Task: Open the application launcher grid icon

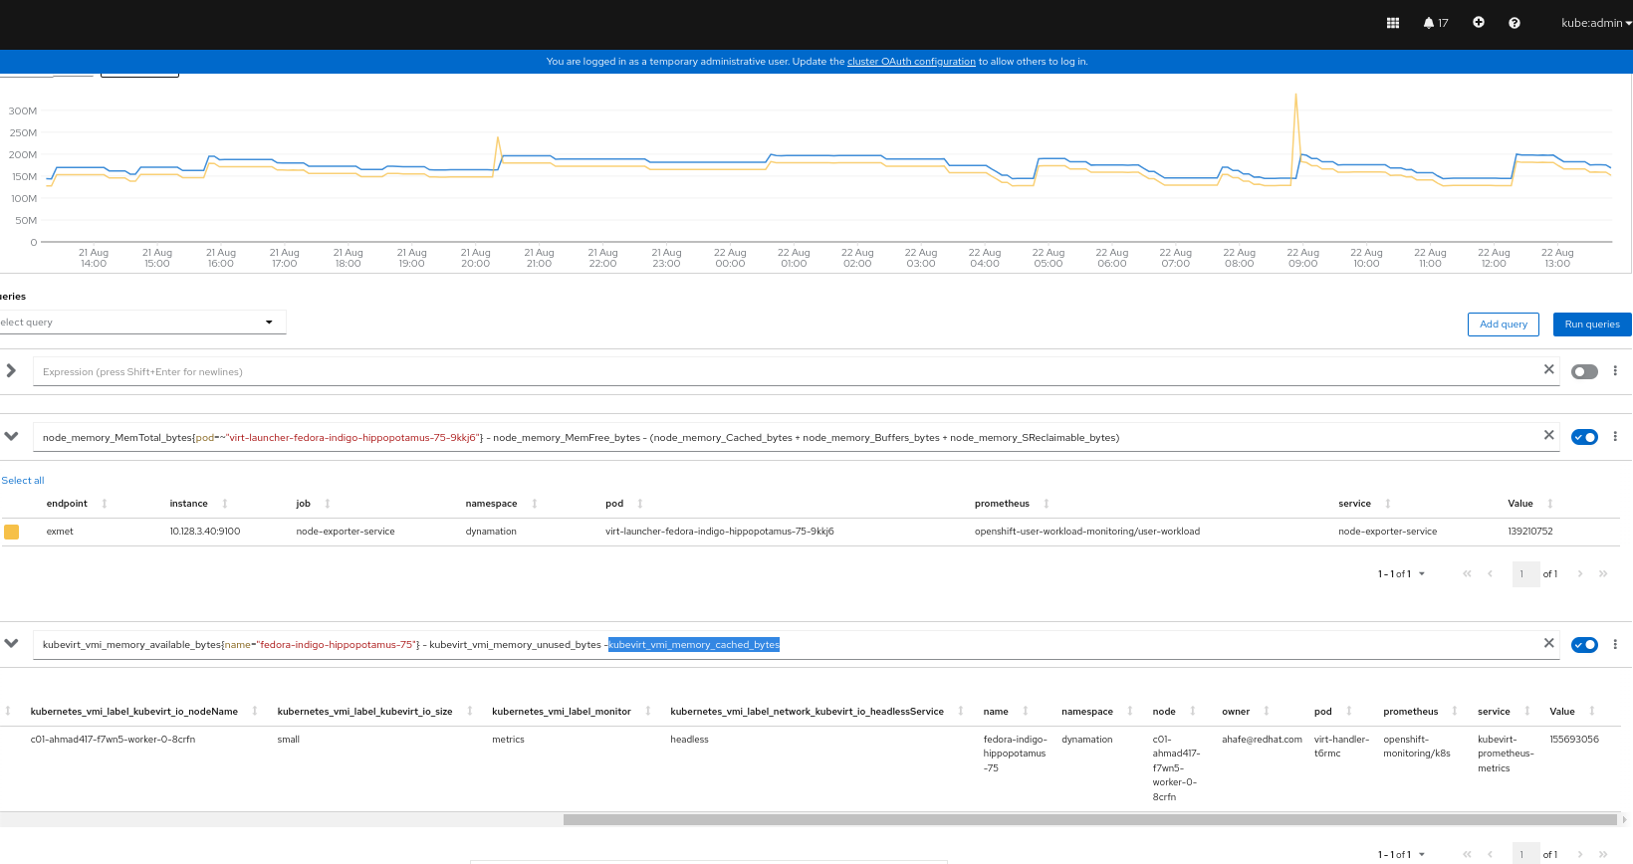Action: pos(1393,23)
